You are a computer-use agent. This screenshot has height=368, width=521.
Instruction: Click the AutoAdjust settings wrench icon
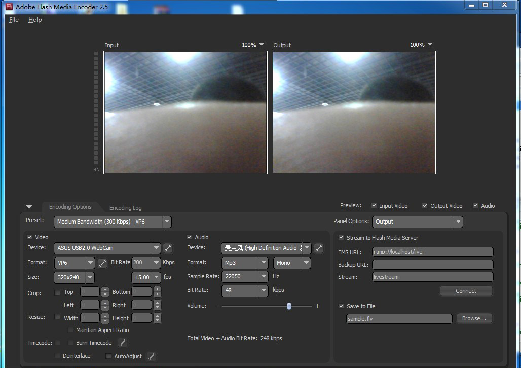coord(152,356)
